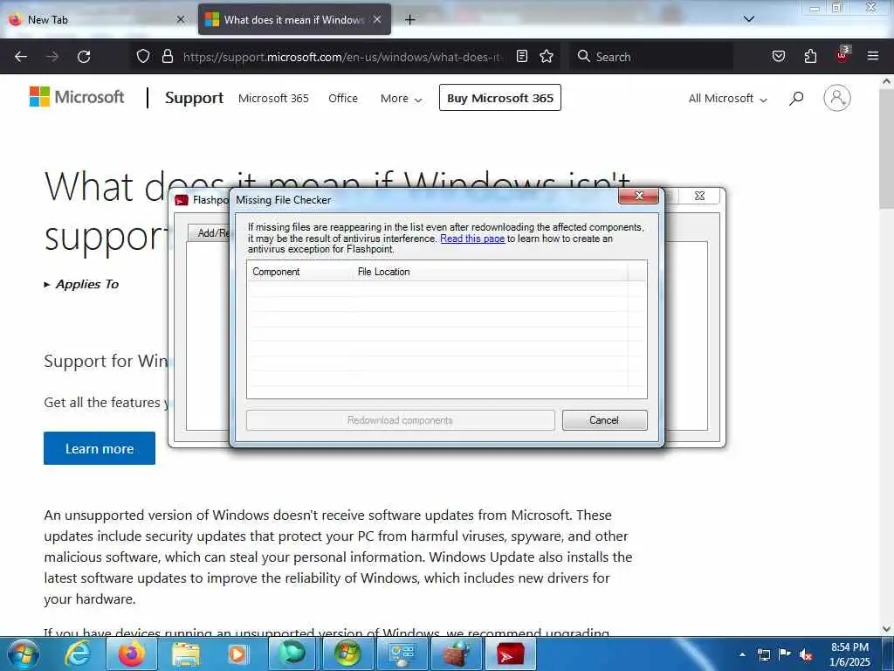Click the padlock site info icon

tap(167, 56)
